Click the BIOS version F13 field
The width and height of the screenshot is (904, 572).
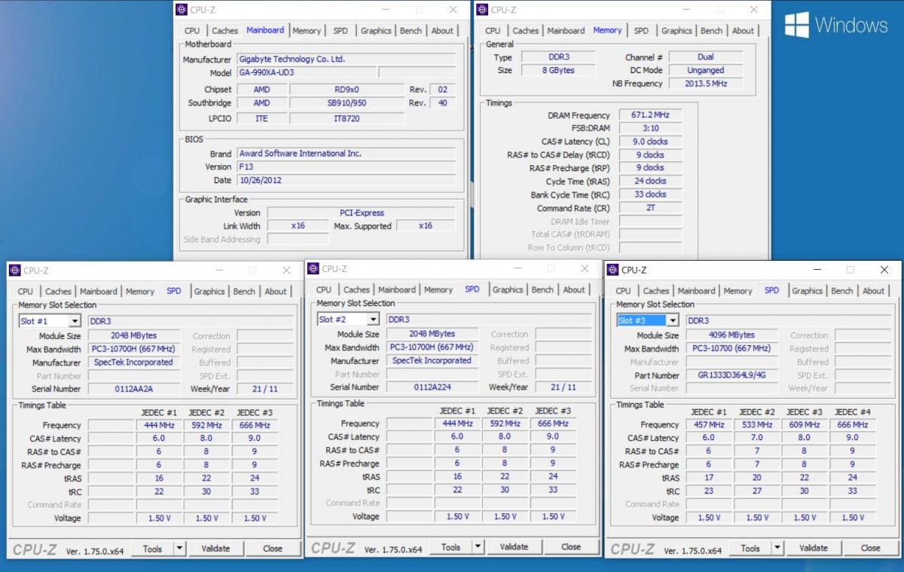pos(347,167)
